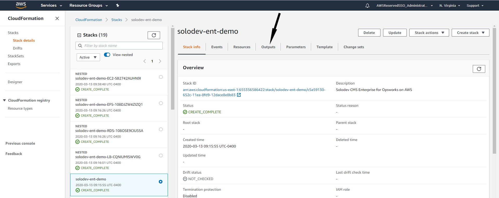Open Stacks in the sidebar
This screenshot has width=499, height=198.
click(x=13, y=33)
